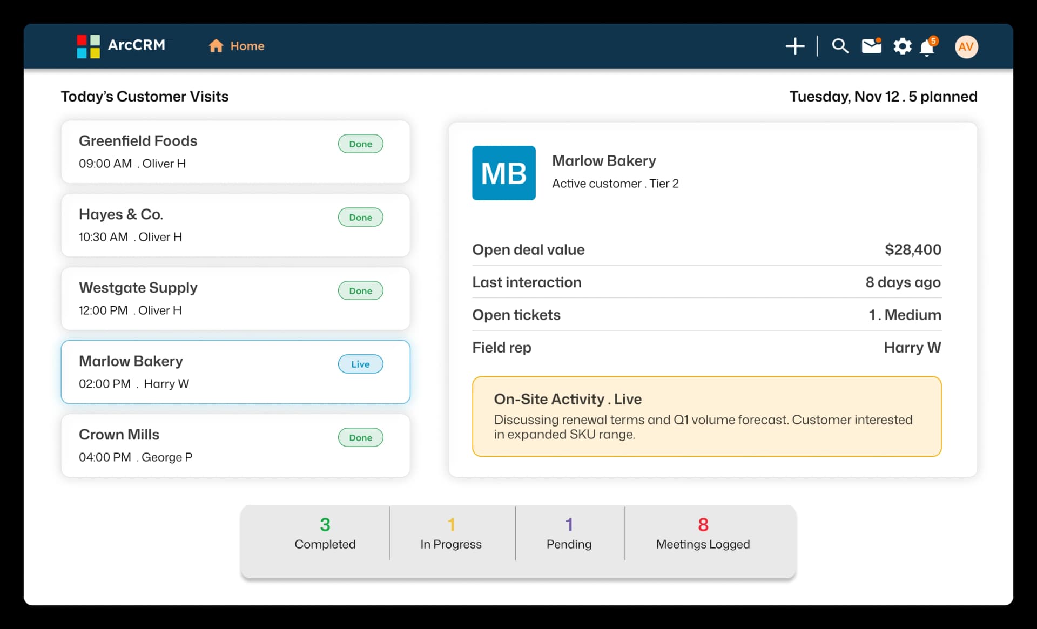
Task: Click 10:30 AM . Oliver H text
Action: pyautogui.click(x=131, y=237)
